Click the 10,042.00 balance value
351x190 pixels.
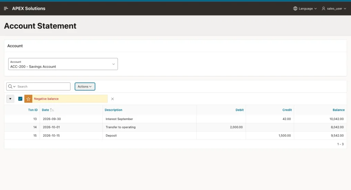coord(337,119)
